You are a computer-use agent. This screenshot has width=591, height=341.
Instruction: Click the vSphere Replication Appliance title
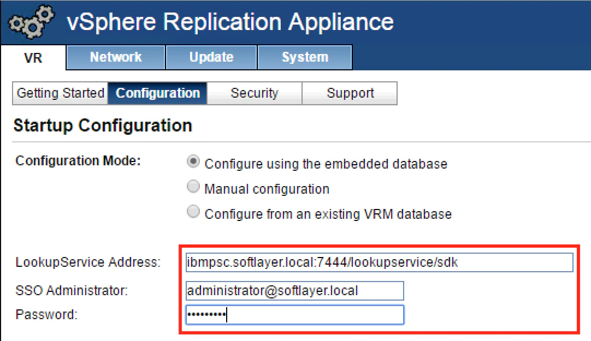[x=230, y=22]
